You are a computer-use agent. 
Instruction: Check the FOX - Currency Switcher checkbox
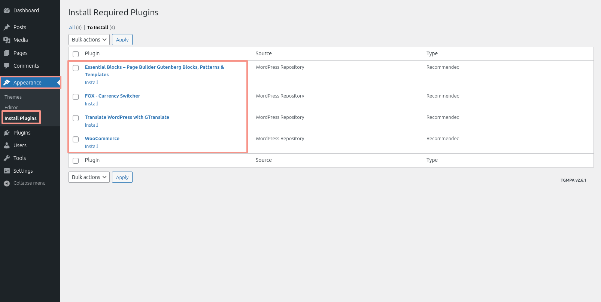(x=76, y=96)
